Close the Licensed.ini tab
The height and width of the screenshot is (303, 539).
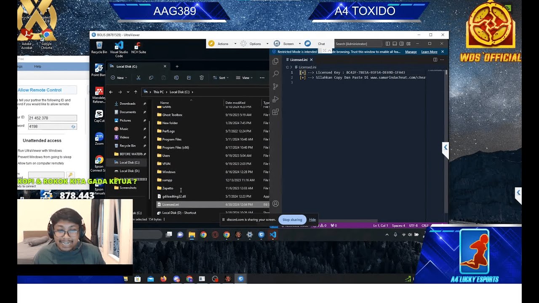click(311, 60)
